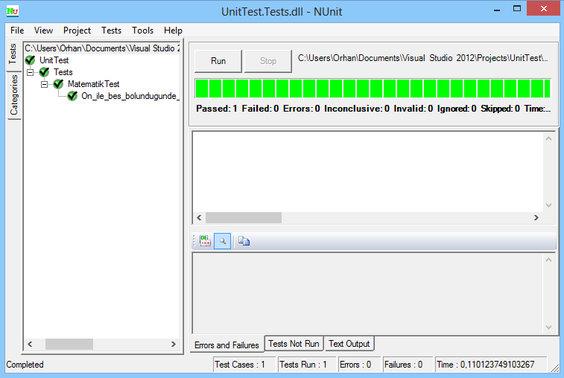Click the passed checkmark beside On_ile_bes_bolundugunde_ test
The width and height of the screenshot is (564, 378).
click(x=72, y=96)
